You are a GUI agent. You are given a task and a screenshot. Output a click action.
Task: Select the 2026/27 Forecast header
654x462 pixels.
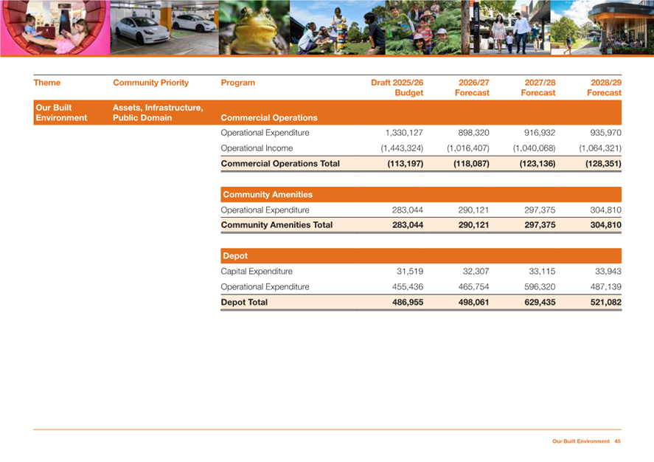coord(472,88)
